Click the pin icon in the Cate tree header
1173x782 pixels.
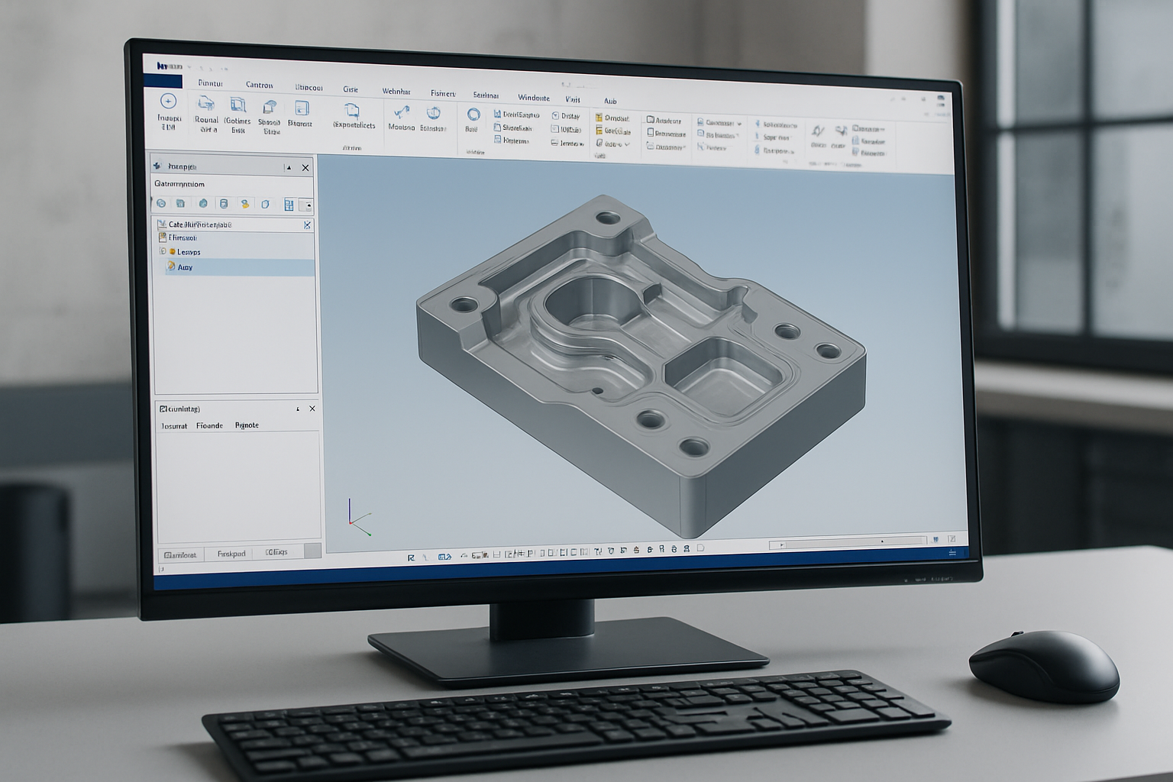click(x=307, y=225)
